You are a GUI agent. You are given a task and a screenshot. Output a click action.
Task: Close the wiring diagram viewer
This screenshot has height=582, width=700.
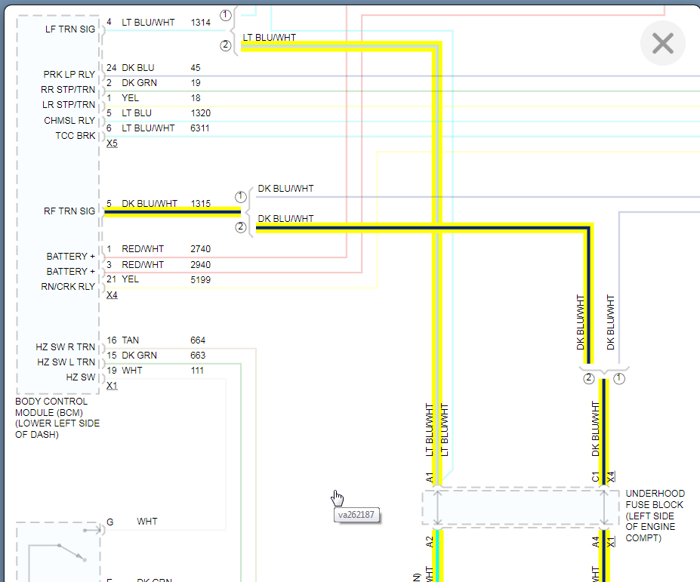(x=662, y=44)
